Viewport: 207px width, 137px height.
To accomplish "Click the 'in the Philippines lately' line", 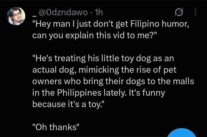I will (x=99, y=93).
